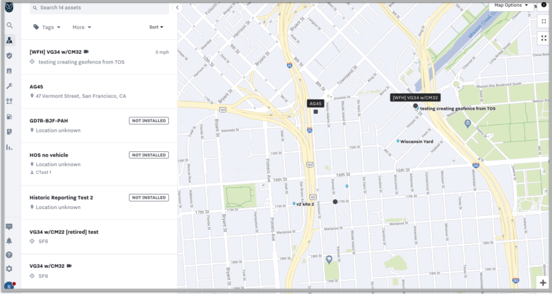Click the fullscreen map icon

point(544,22)
